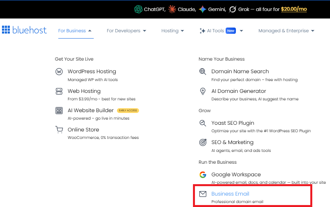Open the Google Workspace link
This screenshot has height=207, width=330.
236,175
